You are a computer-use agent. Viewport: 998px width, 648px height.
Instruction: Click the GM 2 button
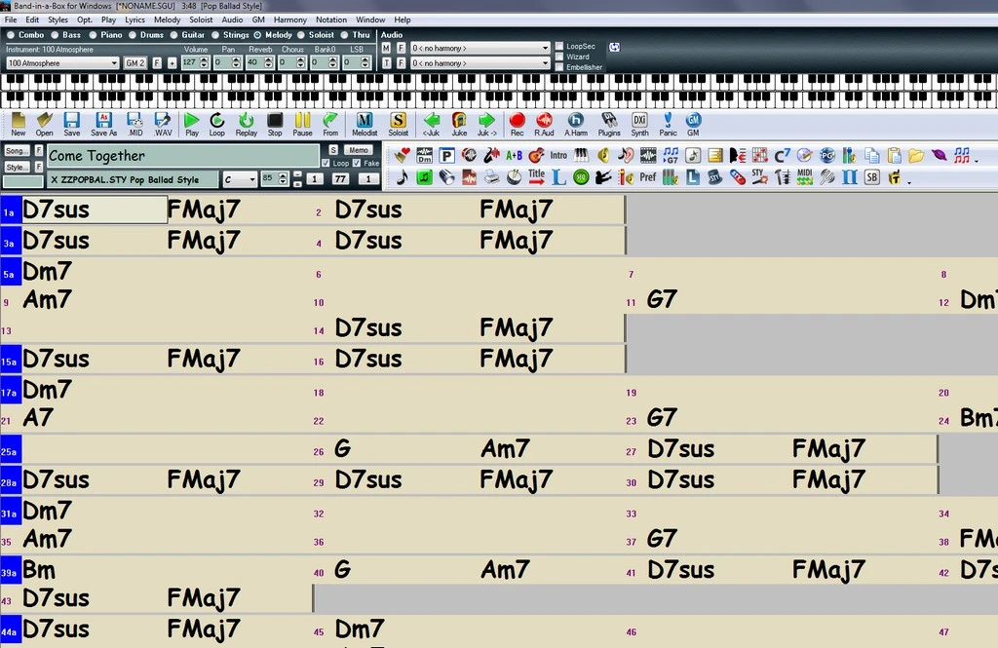134,63
